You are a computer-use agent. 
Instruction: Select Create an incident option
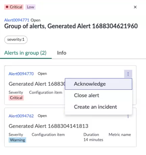[98, 107]
